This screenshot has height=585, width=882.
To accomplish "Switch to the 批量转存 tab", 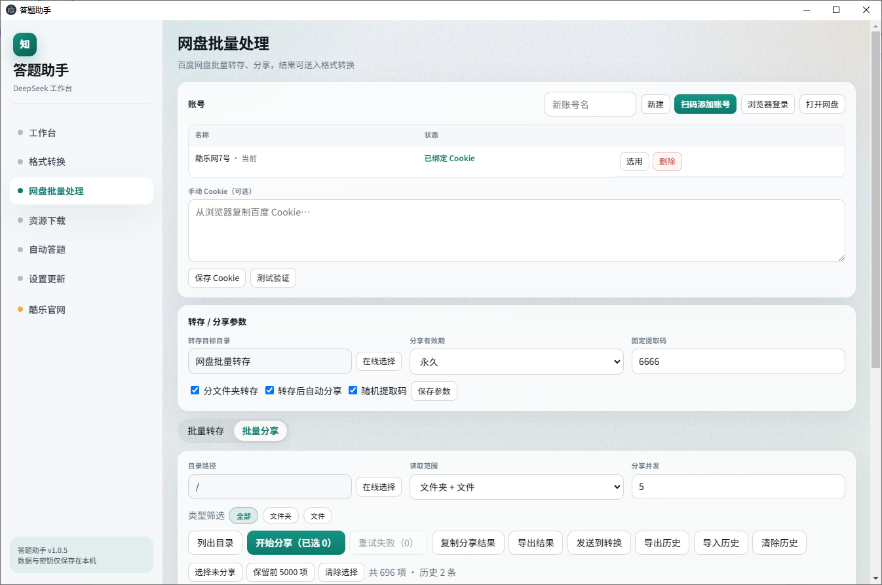I will (206, 431).
